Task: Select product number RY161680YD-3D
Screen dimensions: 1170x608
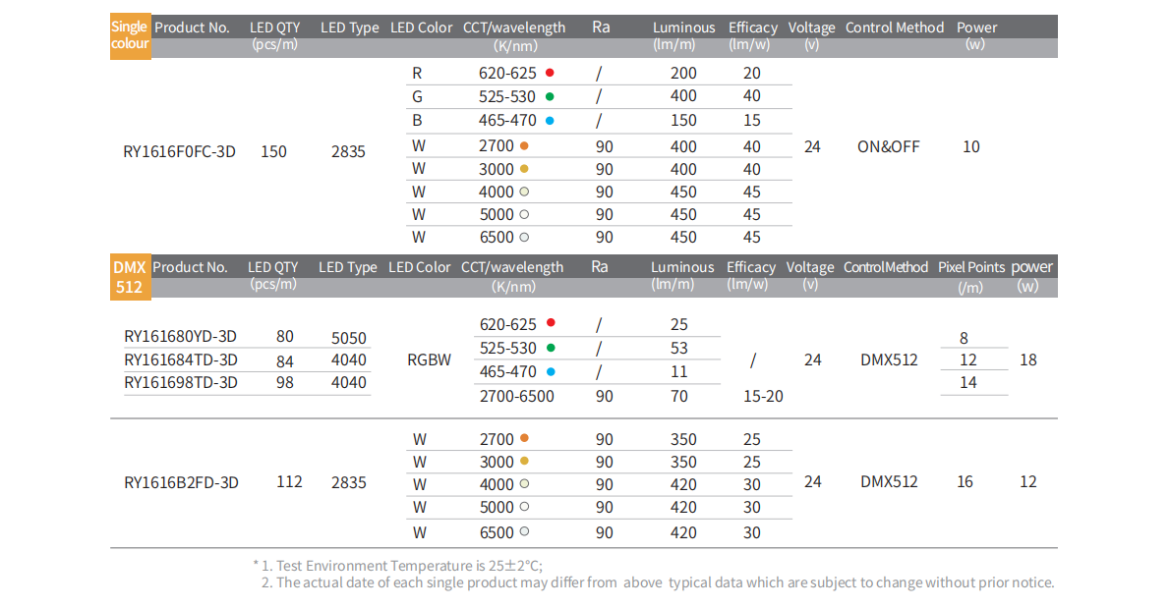Action: 181,336
